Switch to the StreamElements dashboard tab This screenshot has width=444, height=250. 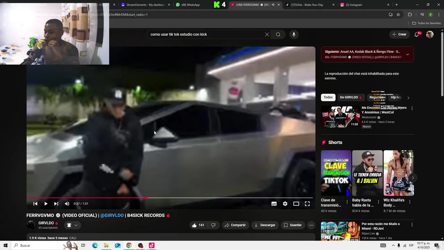145,5
